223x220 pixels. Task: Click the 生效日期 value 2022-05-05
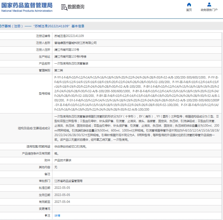[62, 195]
